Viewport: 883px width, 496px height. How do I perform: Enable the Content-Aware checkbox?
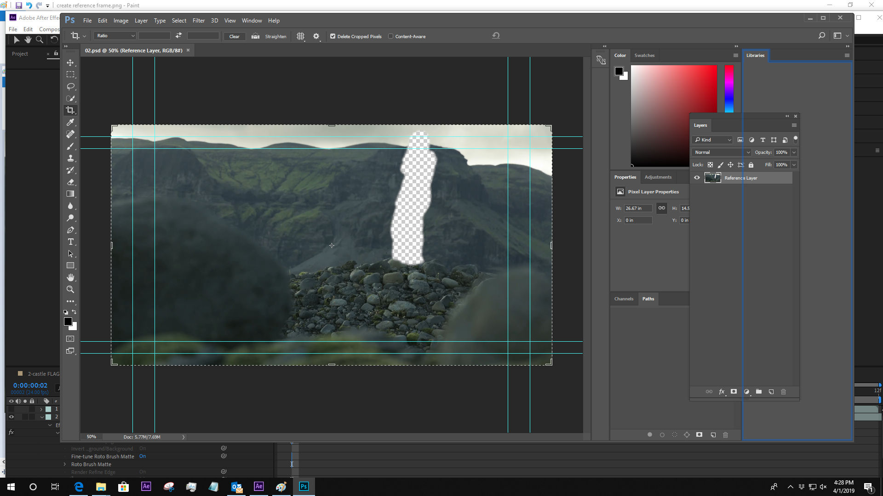click(390, 36)
